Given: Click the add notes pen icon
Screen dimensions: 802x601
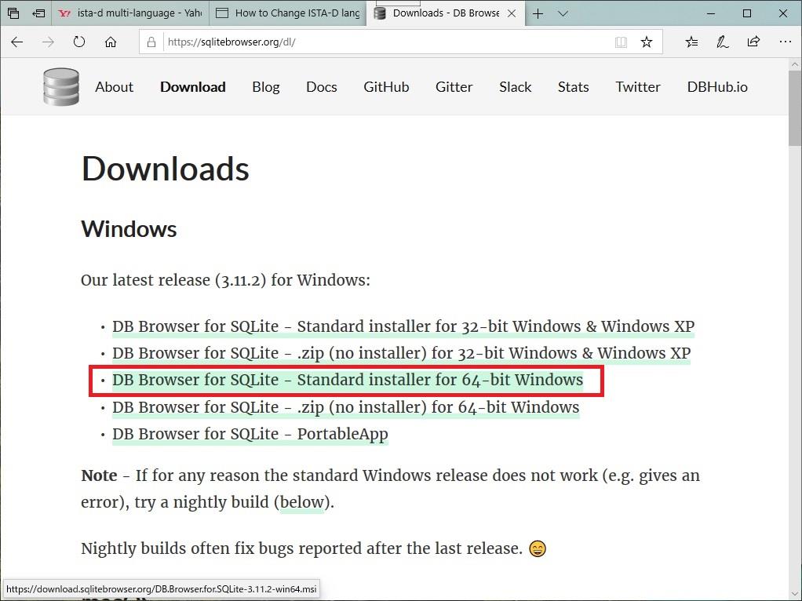Looking at the screenshot, I should [722, 42].
